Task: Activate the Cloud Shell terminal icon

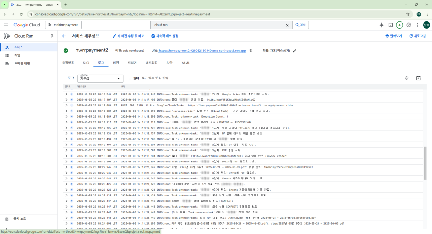Action: point(391,25)
